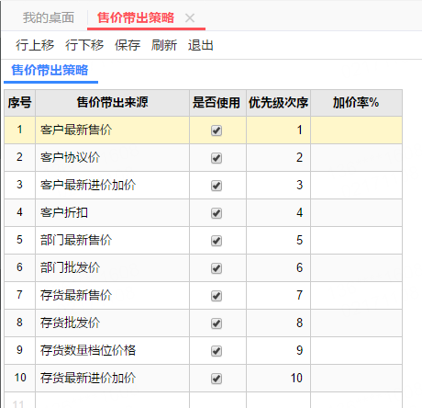The width and height of the screenshot is (422, 408).
Task: Refresh the list with 刷新
Action: (164, 45)
